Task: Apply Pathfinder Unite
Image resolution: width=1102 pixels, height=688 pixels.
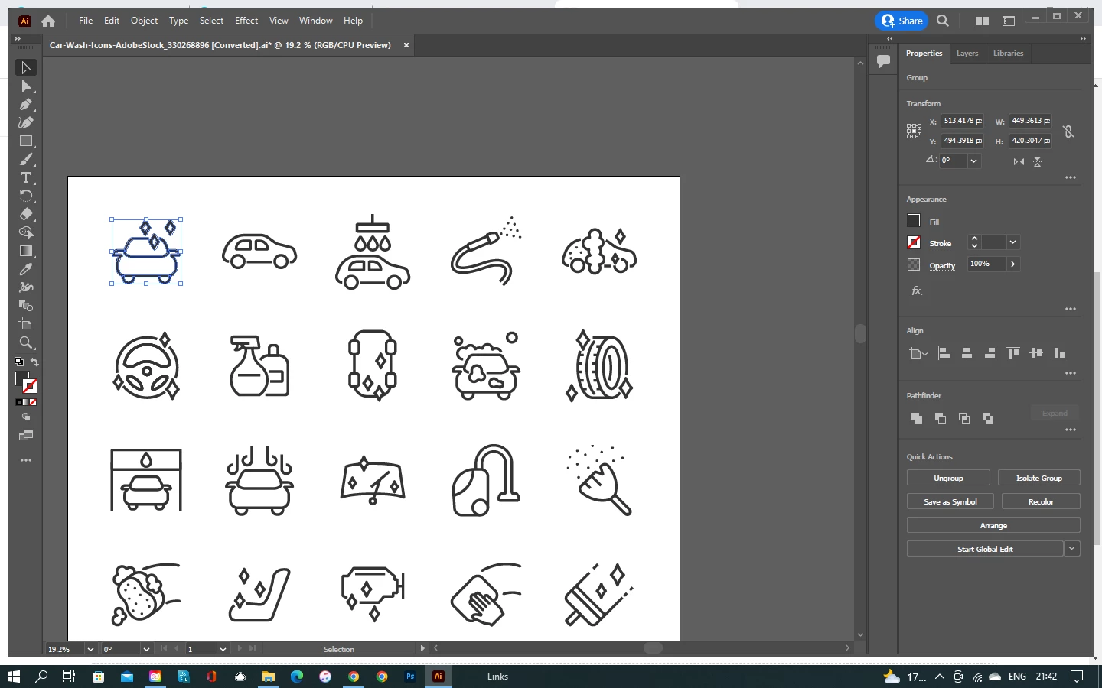Action: (916, 418)
